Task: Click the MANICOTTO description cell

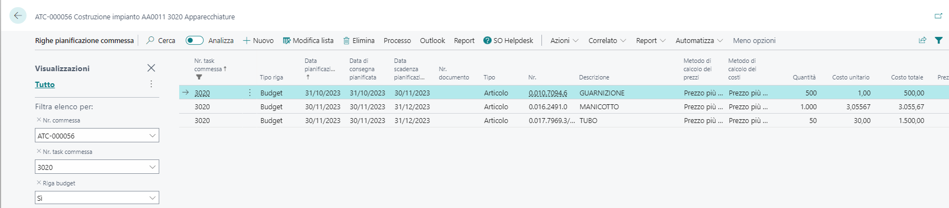Action: (x=599, y=106)
